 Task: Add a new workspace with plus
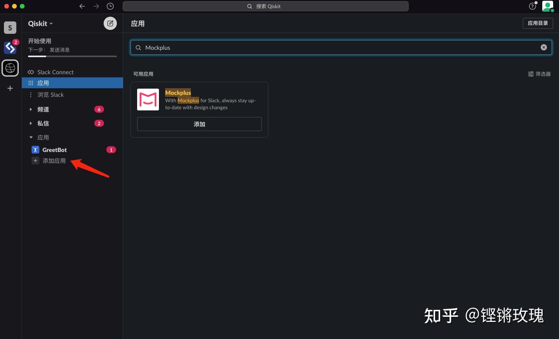[10, 88]
